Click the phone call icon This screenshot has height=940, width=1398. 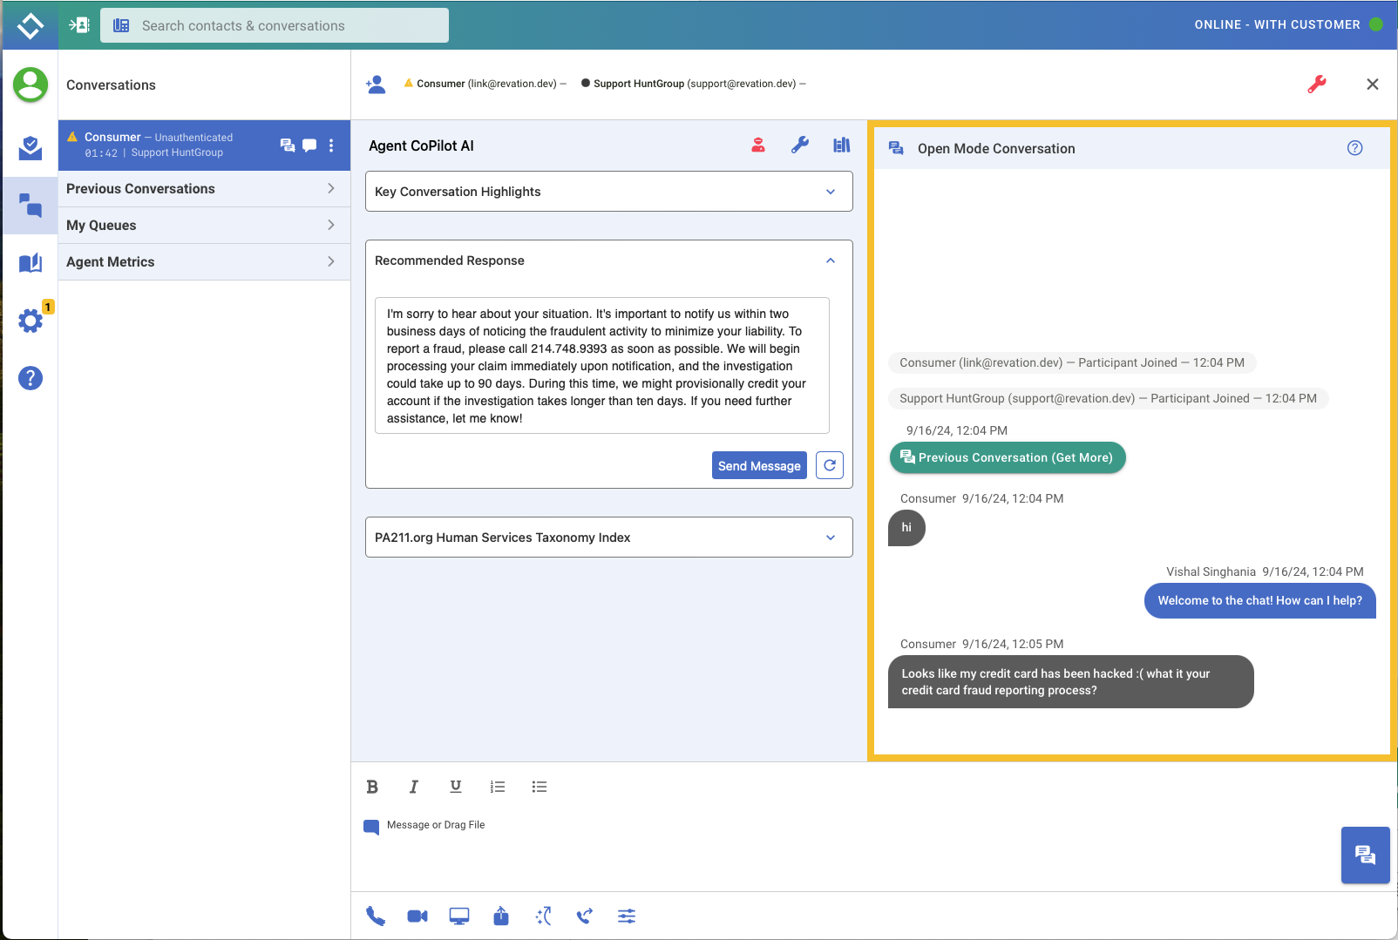click(x=376, y=916)
